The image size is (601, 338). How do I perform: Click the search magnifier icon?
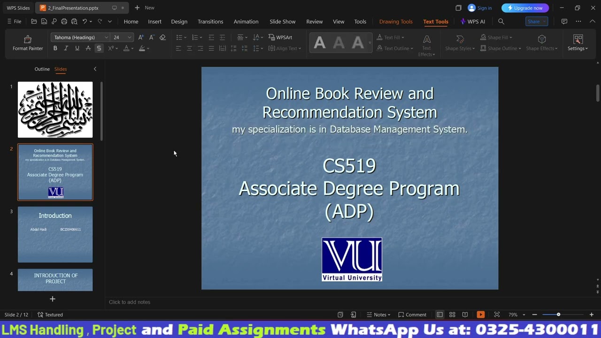(x=501, y=22)
